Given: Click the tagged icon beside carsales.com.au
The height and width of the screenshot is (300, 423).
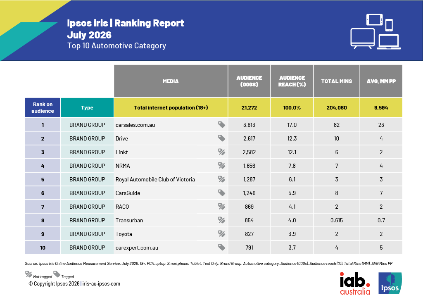Looking at the screenshot, I should point(221,125).
